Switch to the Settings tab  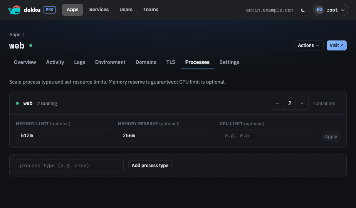[x=229, y=62]
